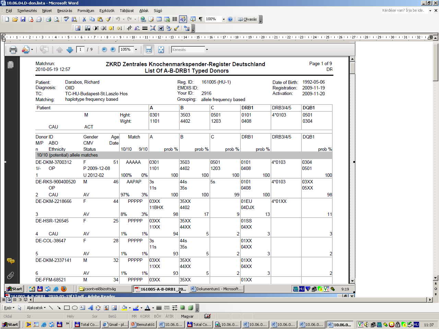The width and height of the screenshot is (439, 329).
Task: Open Word's print preview
Action: pos(57,19)
